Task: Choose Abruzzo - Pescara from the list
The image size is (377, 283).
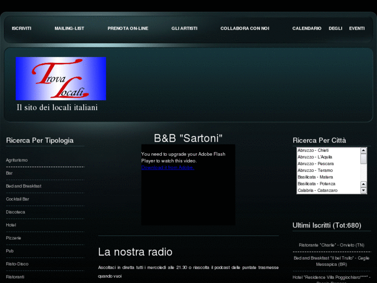Action: [x=328, y=164]
